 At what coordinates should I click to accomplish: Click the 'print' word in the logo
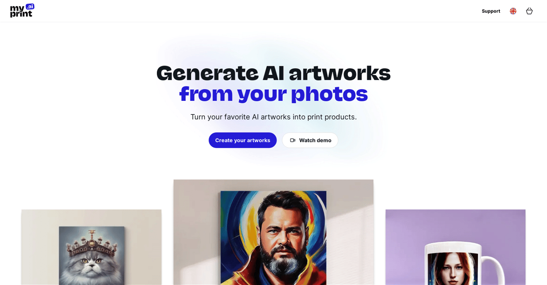pos(21,14)
